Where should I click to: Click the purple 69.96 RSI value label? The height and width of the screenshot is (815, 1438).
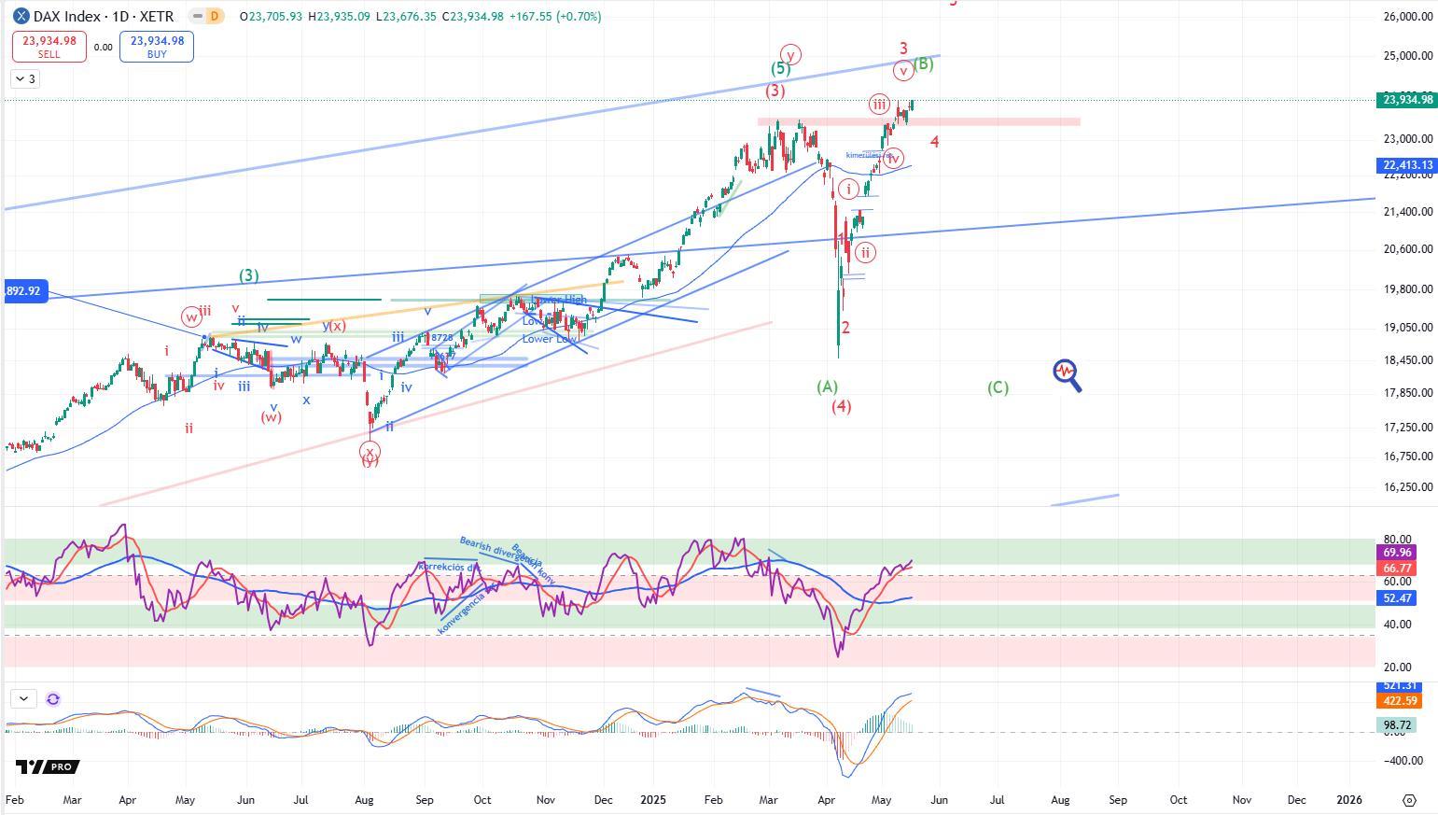(x=1396, y=553)
